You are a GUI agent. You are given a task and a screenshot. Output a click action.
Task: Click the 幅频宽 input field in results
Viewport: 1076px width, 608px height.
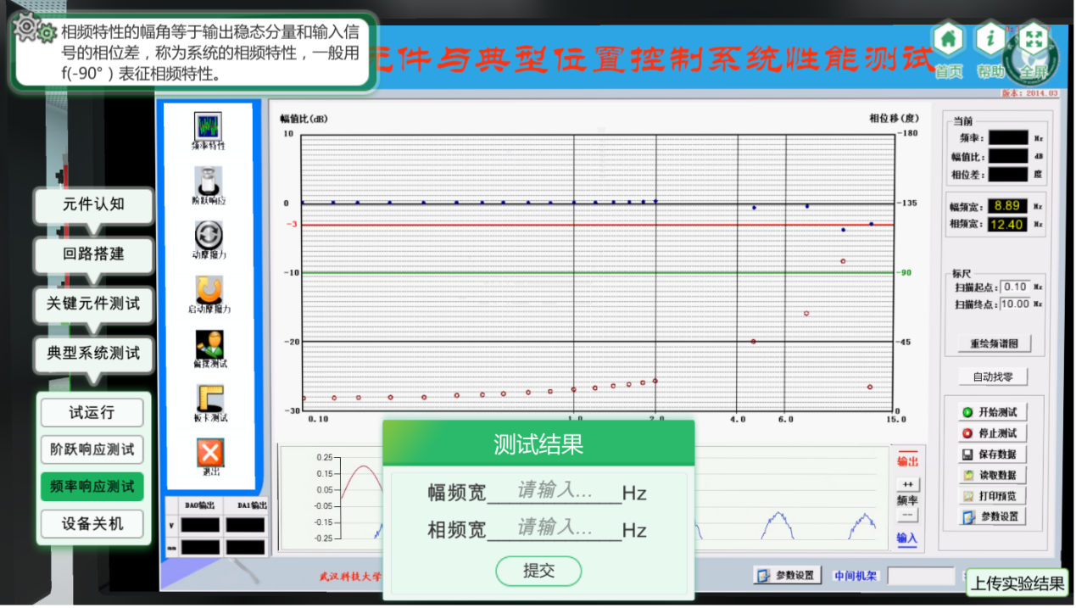click(x=555, y=492)
